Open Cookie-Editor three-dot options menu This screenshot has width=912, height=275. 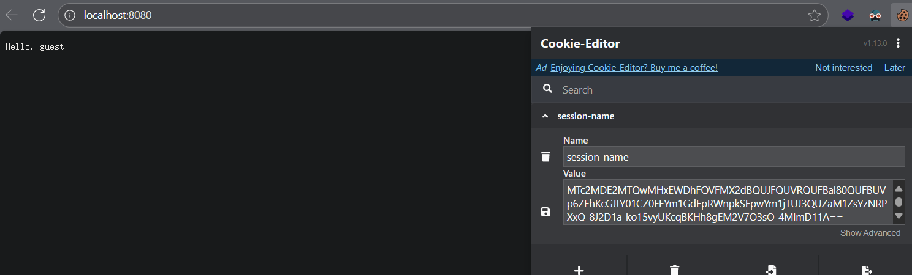click(898, 43)
